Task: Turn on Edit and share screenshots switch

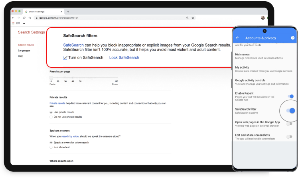Action: [290, 137]
